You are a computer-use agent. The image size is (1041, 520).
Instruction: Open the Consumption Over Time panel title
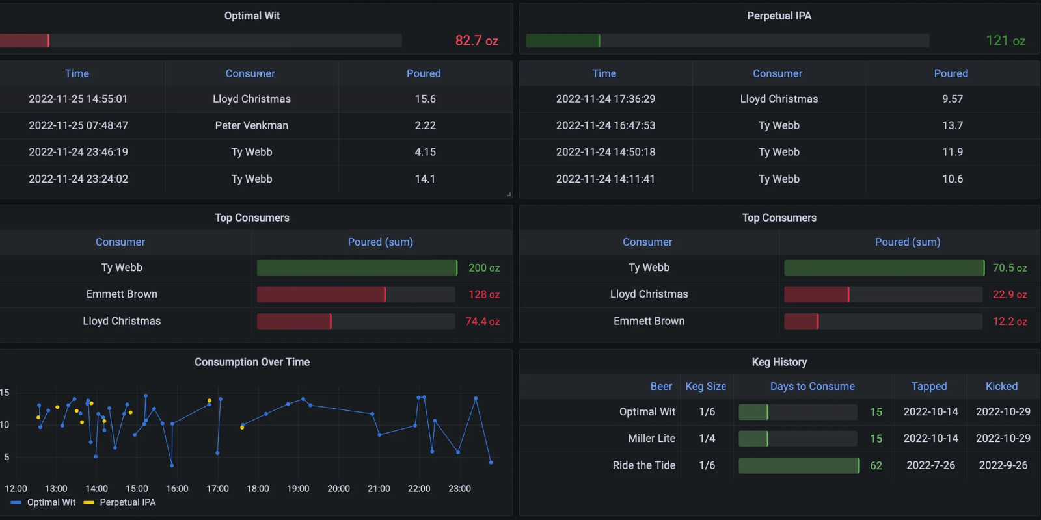[x=252, y=362]
